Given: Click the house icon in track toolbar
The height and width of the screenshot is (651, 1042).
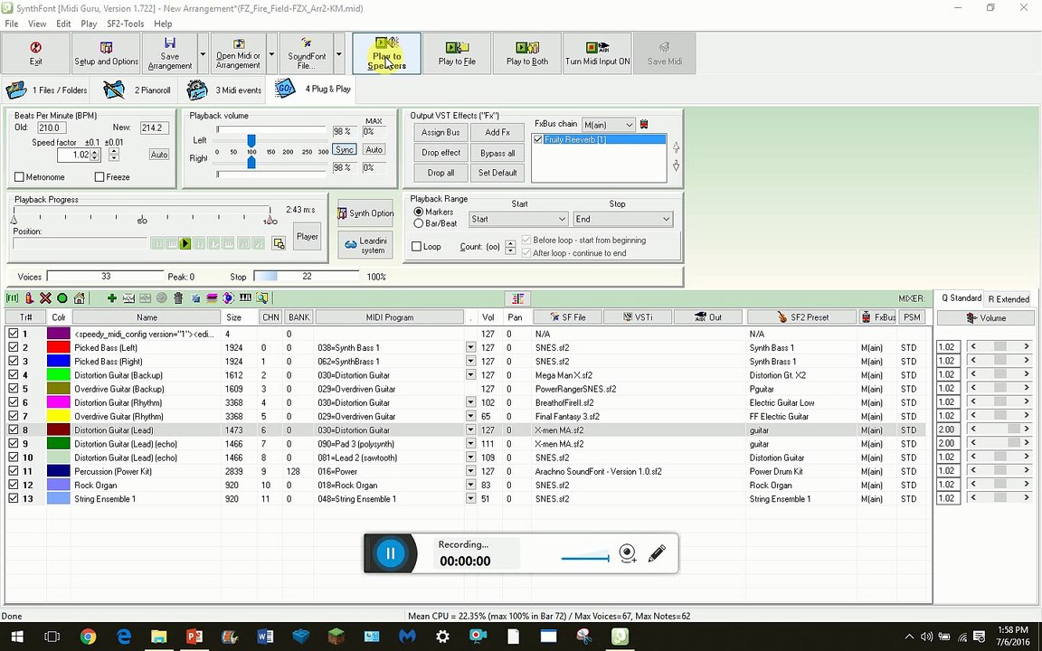Looking at the screenshot, I should click(x=79, y=298).
